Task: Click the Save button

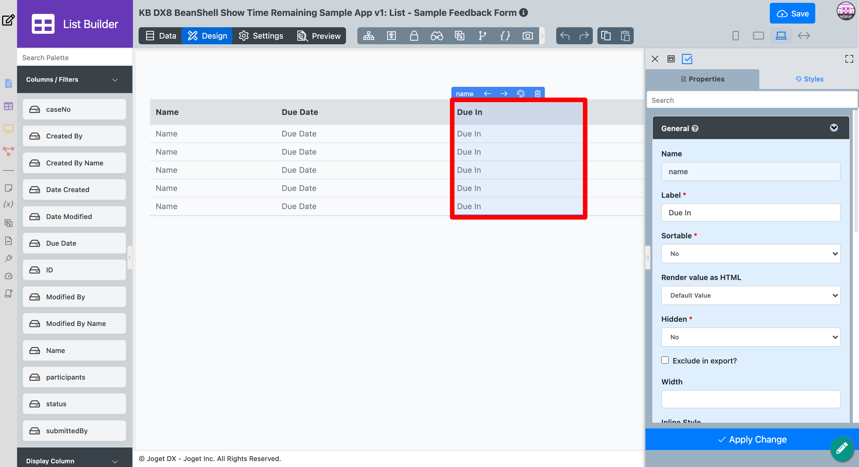Action: (792, 13)
